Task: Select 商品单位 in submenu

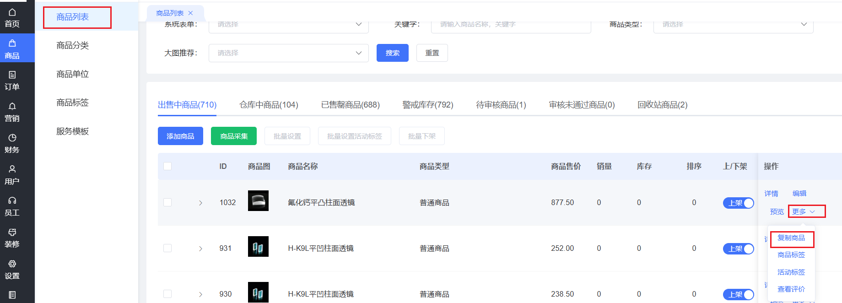Action: (72, 74)
